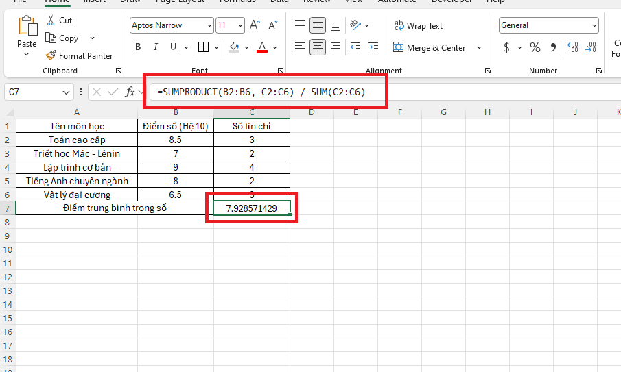The height and width of the screenshot is (372, 621).
Task: Expand the Paste options arrow
Action: (x=27, y=55)
